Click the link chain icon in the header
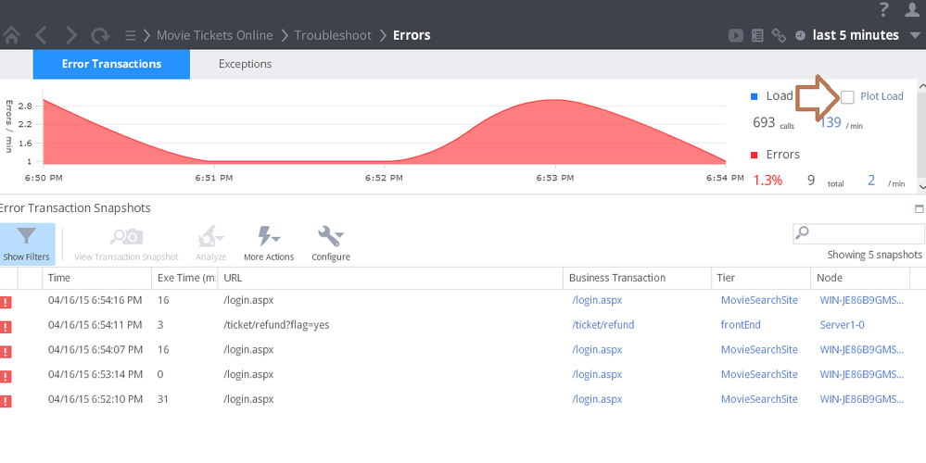The width and height of the screenshot is (926, 463). tap(779, 35)
